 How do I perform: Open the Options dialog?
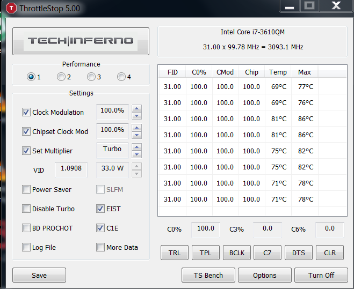[265, 275]
